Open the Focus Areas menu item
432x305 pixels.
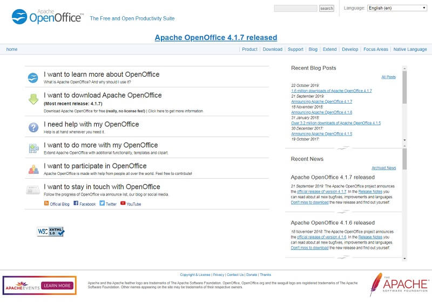[375, 49]
